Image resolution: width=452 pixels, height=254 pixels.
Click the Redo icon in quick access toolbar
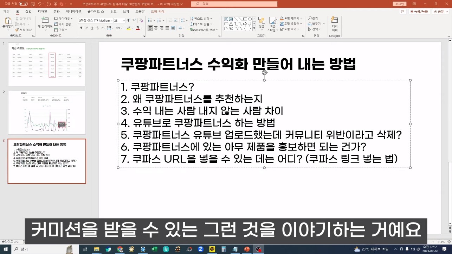(48, 4)
